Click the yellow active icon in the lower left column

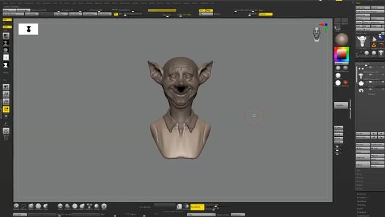pos(6,109)
